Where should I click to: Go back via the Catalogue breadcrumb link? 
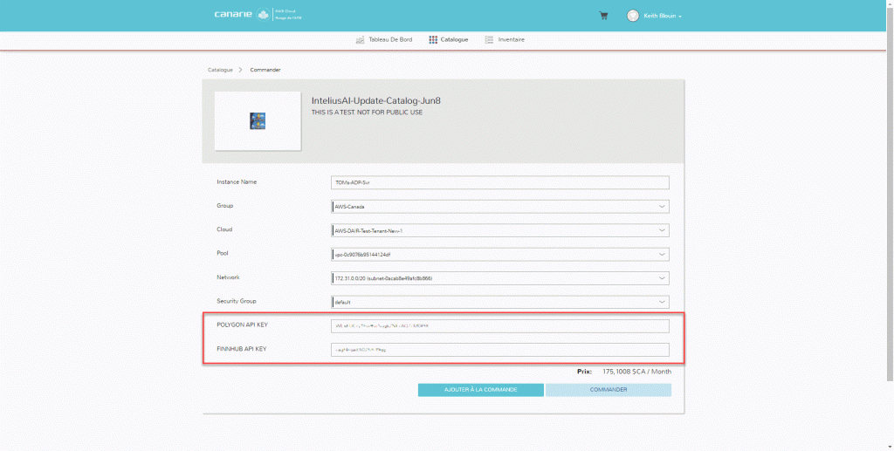[x=220, y=70]
